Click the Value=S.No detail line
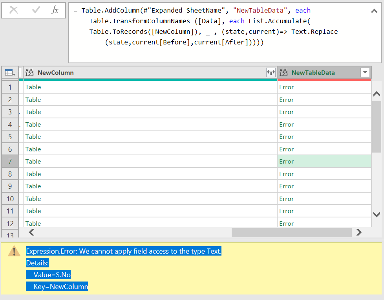Screen dimensions: 384x300 click(48, 275)
